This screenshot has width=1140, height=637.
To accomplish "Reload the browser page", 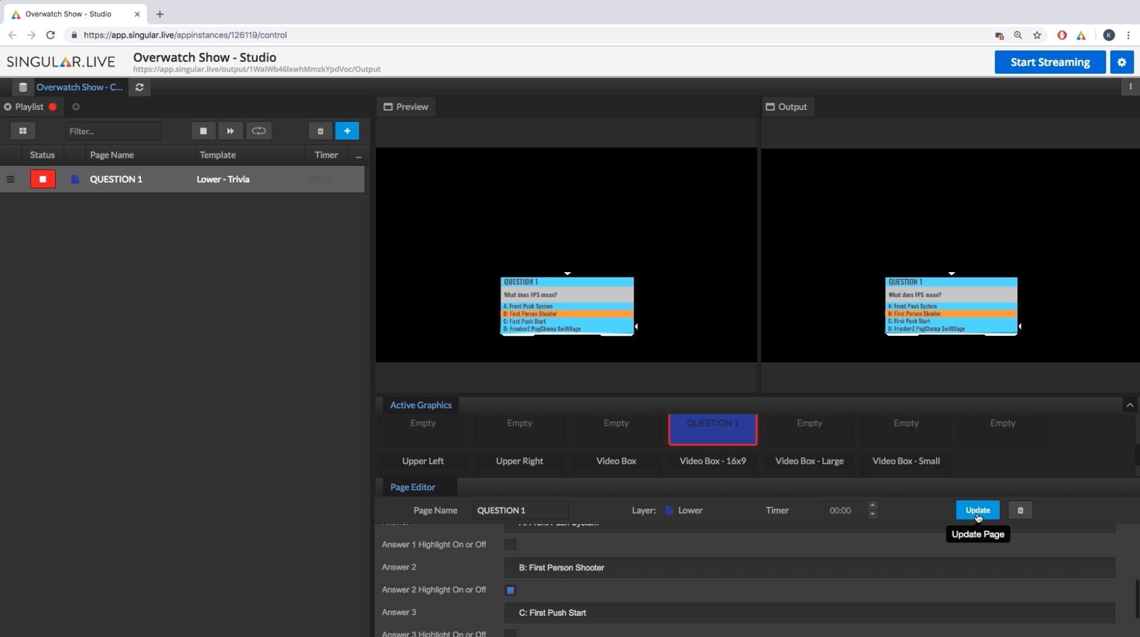I will (50, 35).
